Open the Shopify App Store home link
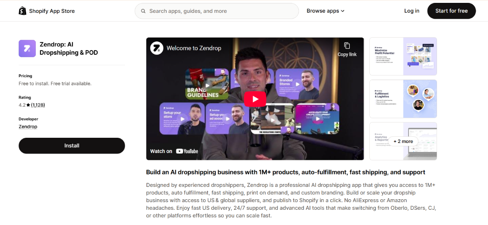 [47, 11]
